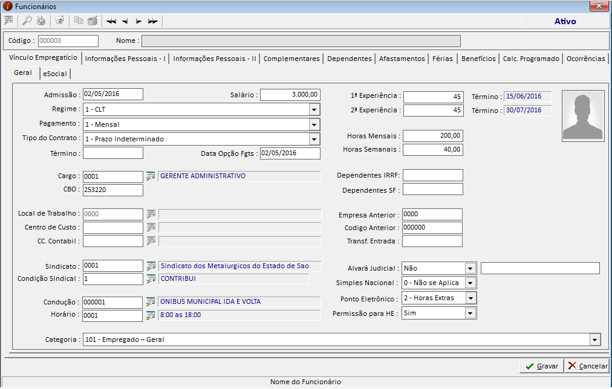
Task: Click the Gravar button
Action: [x=542, y=367]
